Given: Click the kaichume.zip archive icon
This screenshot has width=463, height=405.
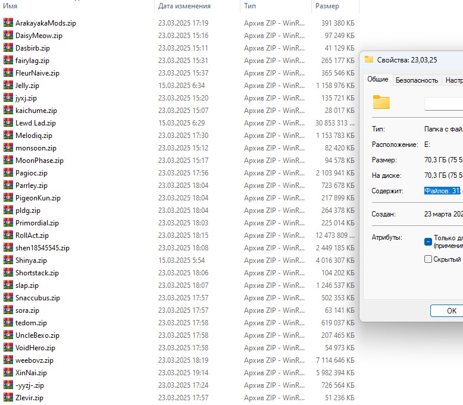Looking at the screenshot, I should click(8, 110).
